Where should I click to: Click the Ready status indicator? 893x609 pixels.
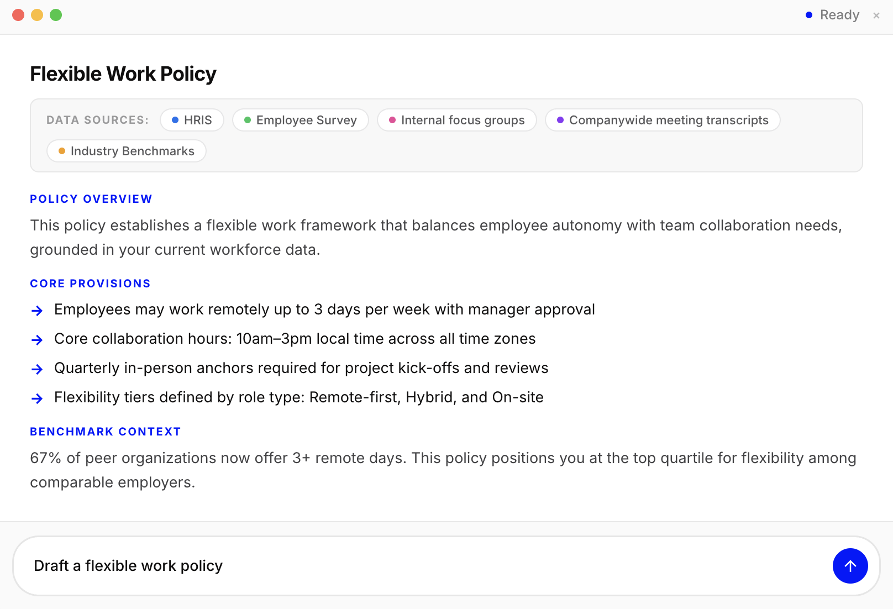coord(833,15)
